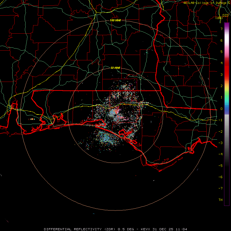Select the "-6" scale value
This screenshot has width=231, height=231.
pos(220,177)
